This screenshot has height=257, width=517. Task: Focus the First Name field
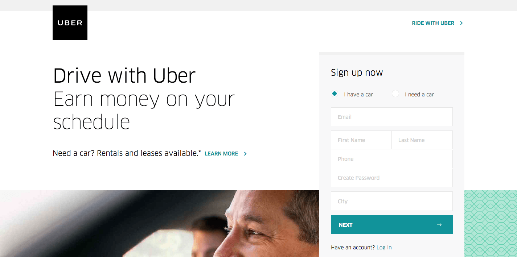click(361, 140)
